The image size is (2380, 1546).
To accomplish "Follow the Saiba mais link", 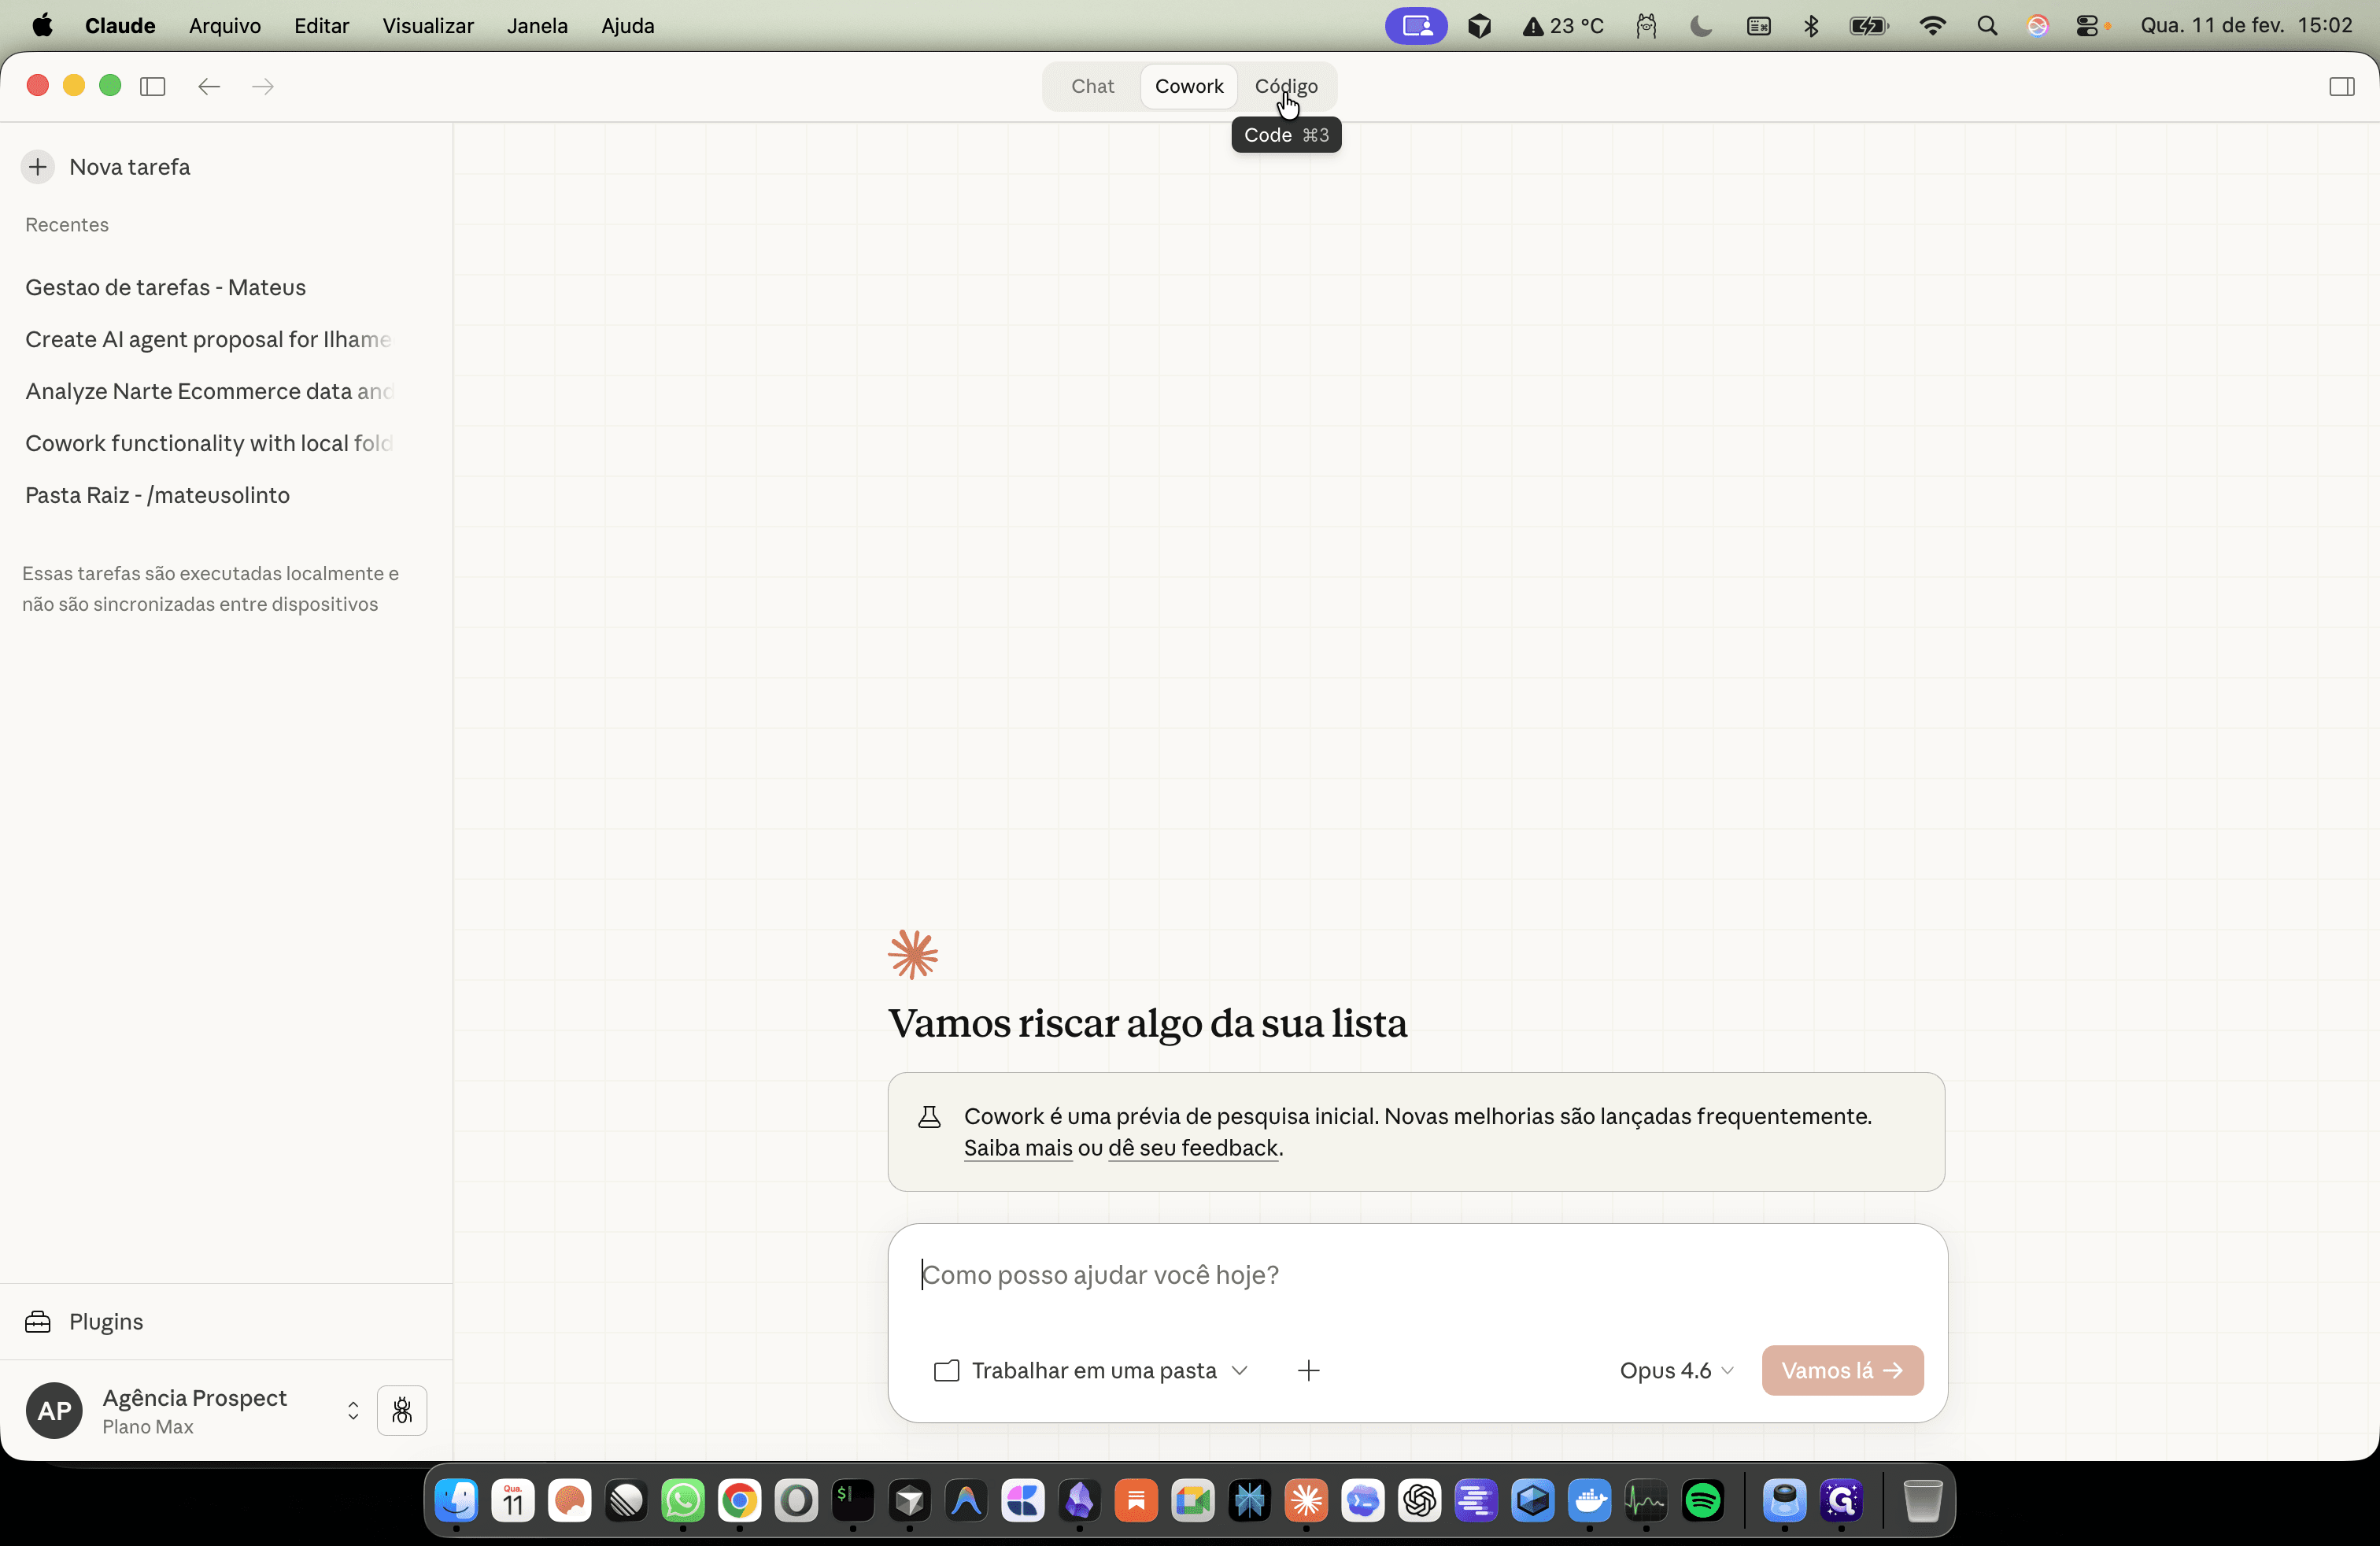I will coord(1018,1148).
